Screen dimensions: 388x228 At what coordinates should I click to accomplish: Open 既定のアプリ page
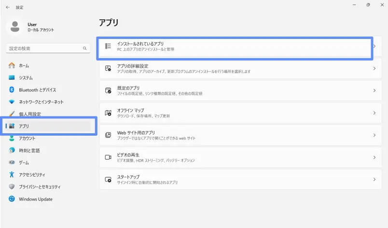tap(240, 90)
